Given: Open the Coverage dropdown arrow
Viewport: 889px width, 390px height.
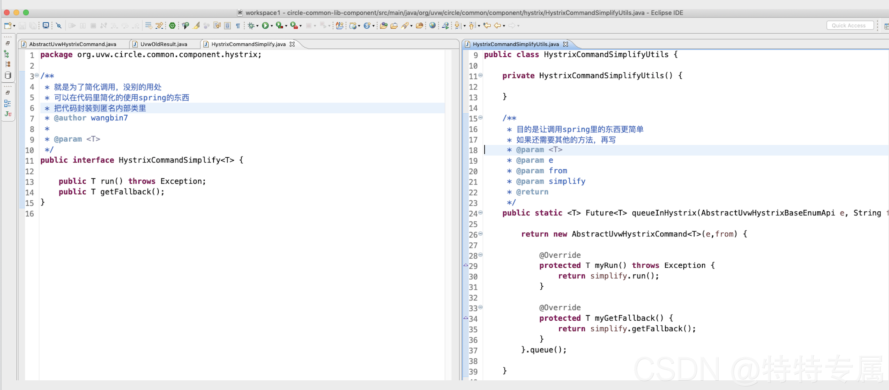Looking at the screenshot, I should (286, 26).
